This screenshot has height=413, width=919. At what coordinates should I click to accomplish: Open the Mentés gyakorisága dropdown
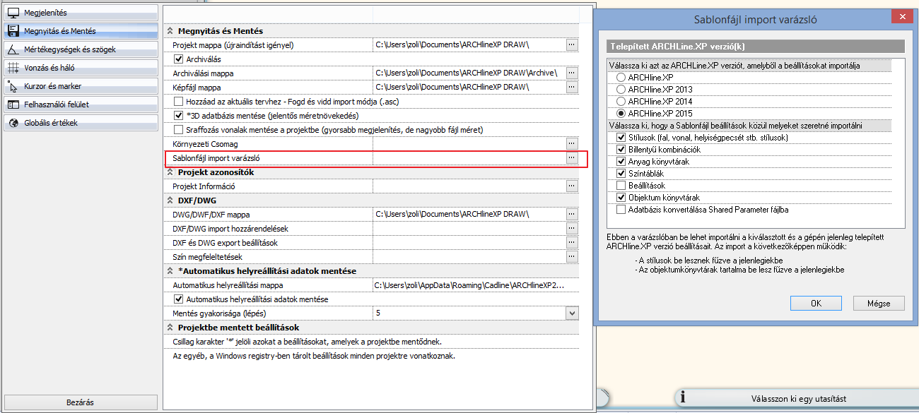coord(572,313)
